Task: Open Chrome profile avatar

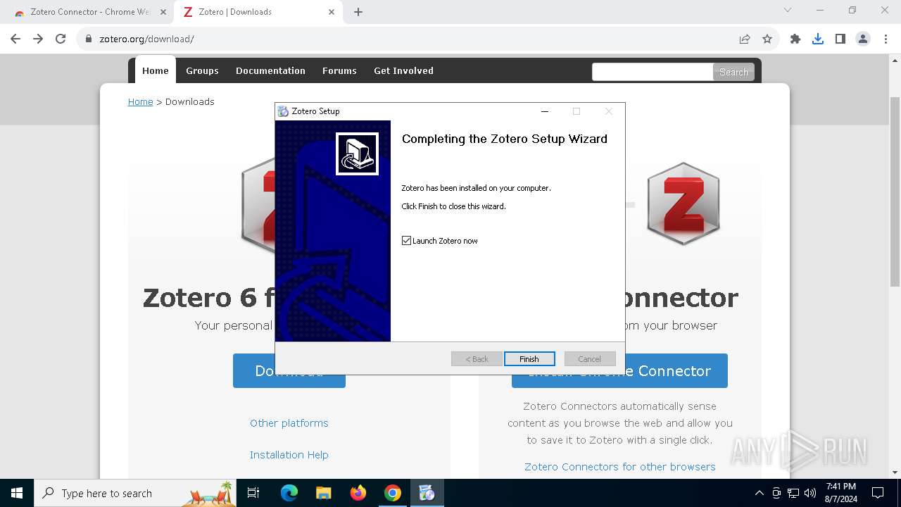Action: click(x=863, y=39)
